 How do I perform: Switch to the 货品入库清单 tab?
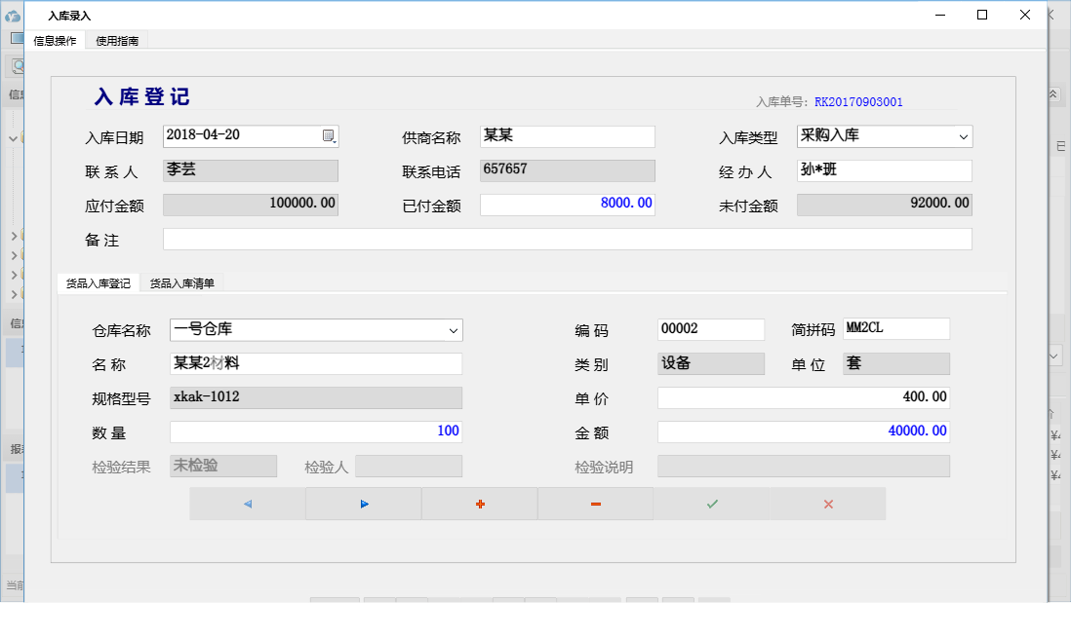click(184, 281)
